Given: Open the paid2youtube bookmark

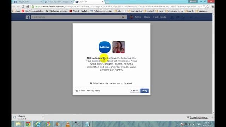Looking at the screenshot, I should pos(32,11).
